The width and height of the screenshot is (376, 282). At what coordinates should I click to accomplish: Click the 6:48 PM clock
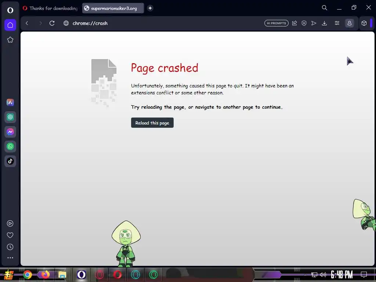[x=342, y=275]
